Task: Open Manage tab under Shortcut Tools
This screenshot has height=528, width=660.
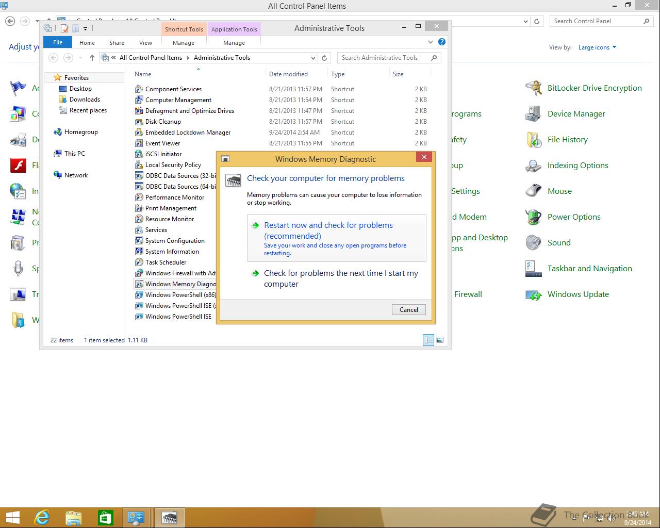Action: tap(184, 43)
